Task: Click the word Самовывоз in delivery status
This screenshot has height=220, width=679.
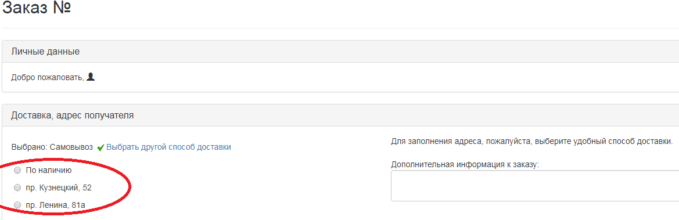Action: [x=71, y=147]
